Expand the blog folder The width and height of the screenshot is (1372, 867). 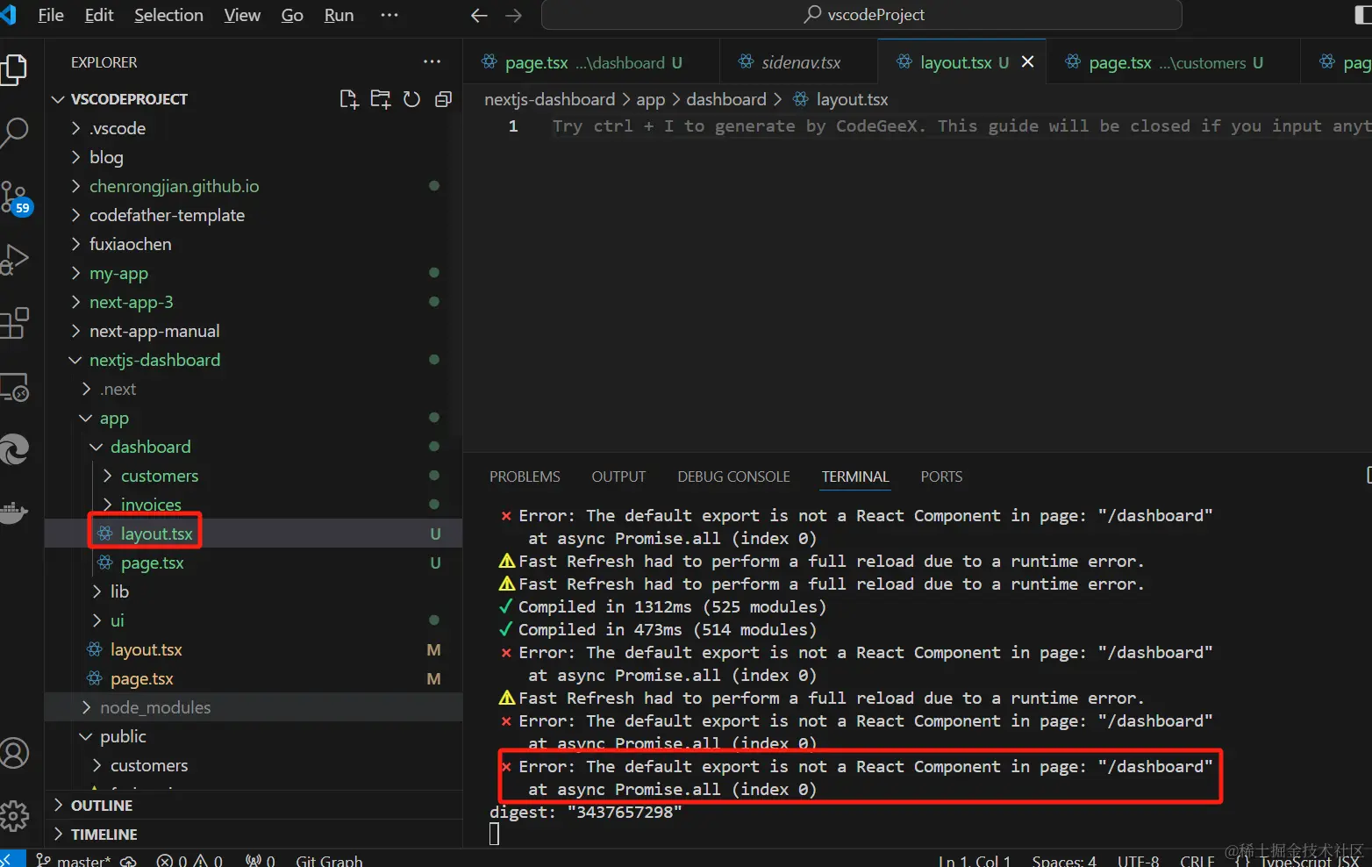point(254,157)
